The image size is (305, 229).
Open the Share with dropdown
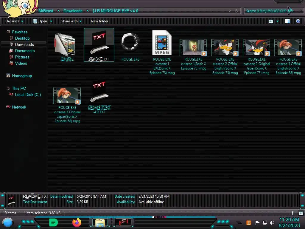[x=71, y=21]
